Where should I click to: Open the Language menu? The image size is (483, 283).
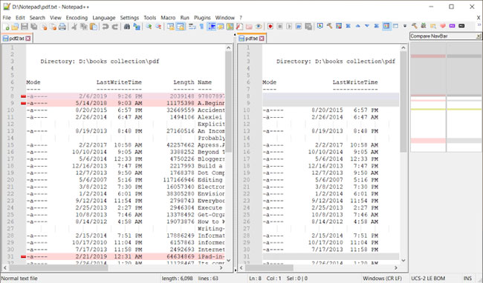(104, 18)
